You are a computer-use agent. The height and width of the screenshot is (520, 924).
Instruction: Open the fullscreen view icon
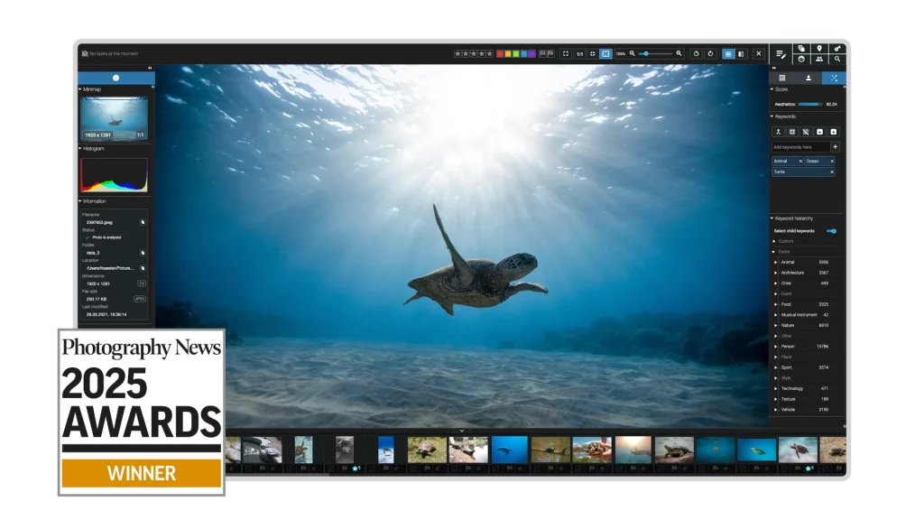[x=566, y=53]
